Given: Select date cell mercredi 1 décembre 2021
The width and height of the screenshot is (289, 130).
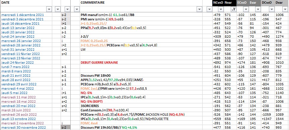Looking at the screenshot, I should 26,15.
